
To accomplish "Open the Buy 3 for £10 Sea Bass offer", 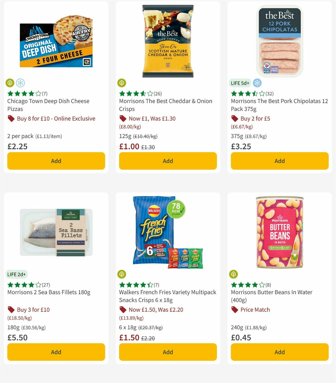I will [x=33, y=310].
